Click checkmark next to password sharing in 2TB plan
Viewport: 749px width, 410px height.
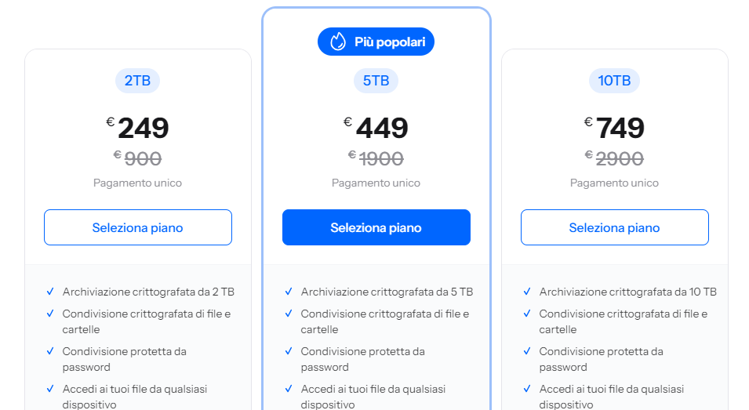click(x=50, y=351)
